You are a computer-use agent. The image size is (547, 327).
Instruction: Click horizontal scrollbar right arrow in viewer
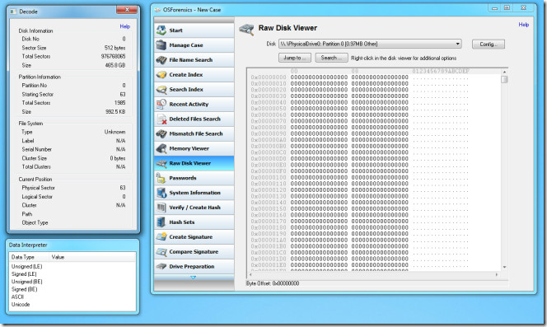[x=497, y=274]
